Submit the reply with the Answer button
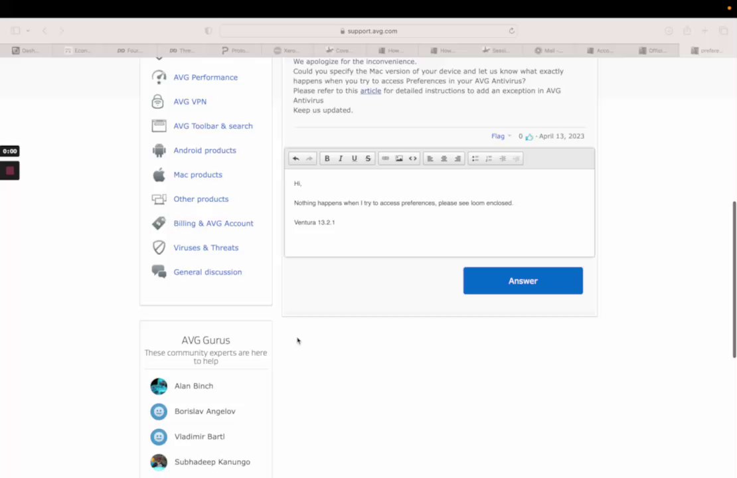The height and width of the screenshot is (478, 737). 523,281
